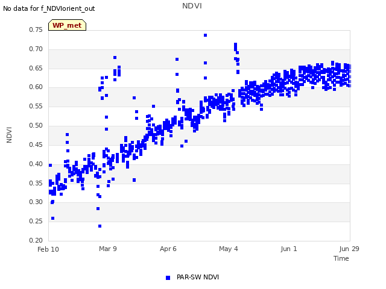This screenshot has height=289, width=386.
Task: Click the lowest data point near 0.24
Action: pos(100,226)
